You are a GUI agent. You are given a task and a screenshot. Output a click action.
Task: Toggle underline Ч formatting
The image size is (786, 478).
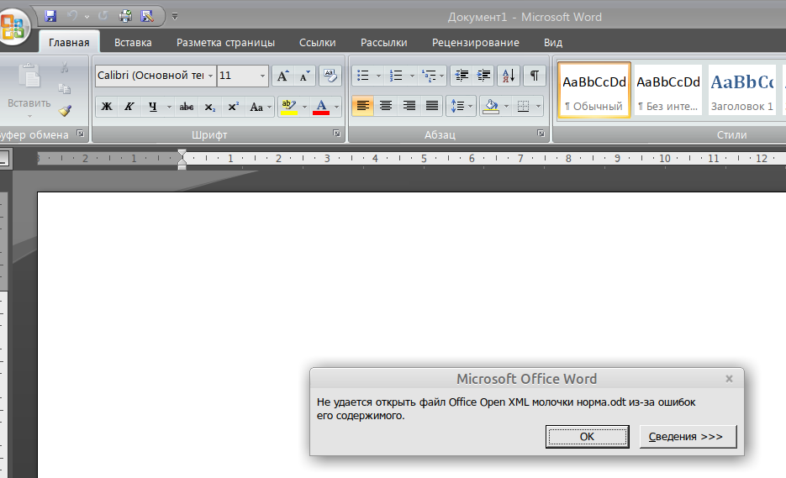(152, 106)
